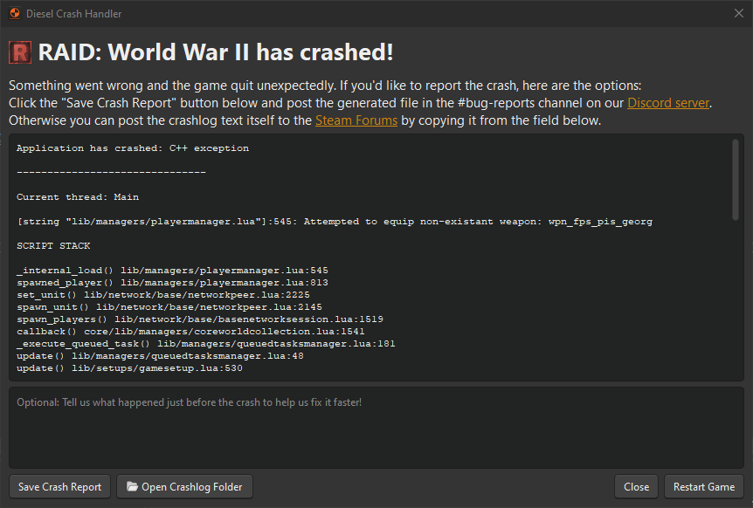Click the Diesel Crash Handler title bar icon
The width and height of the screenshot is (753, 508).
pos(15,13)
